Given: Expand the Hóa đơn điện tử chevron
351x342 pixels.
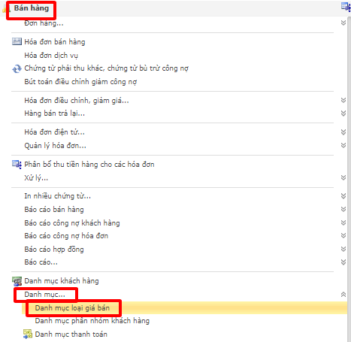Looking at the screenshot, I should click(343, 132).
